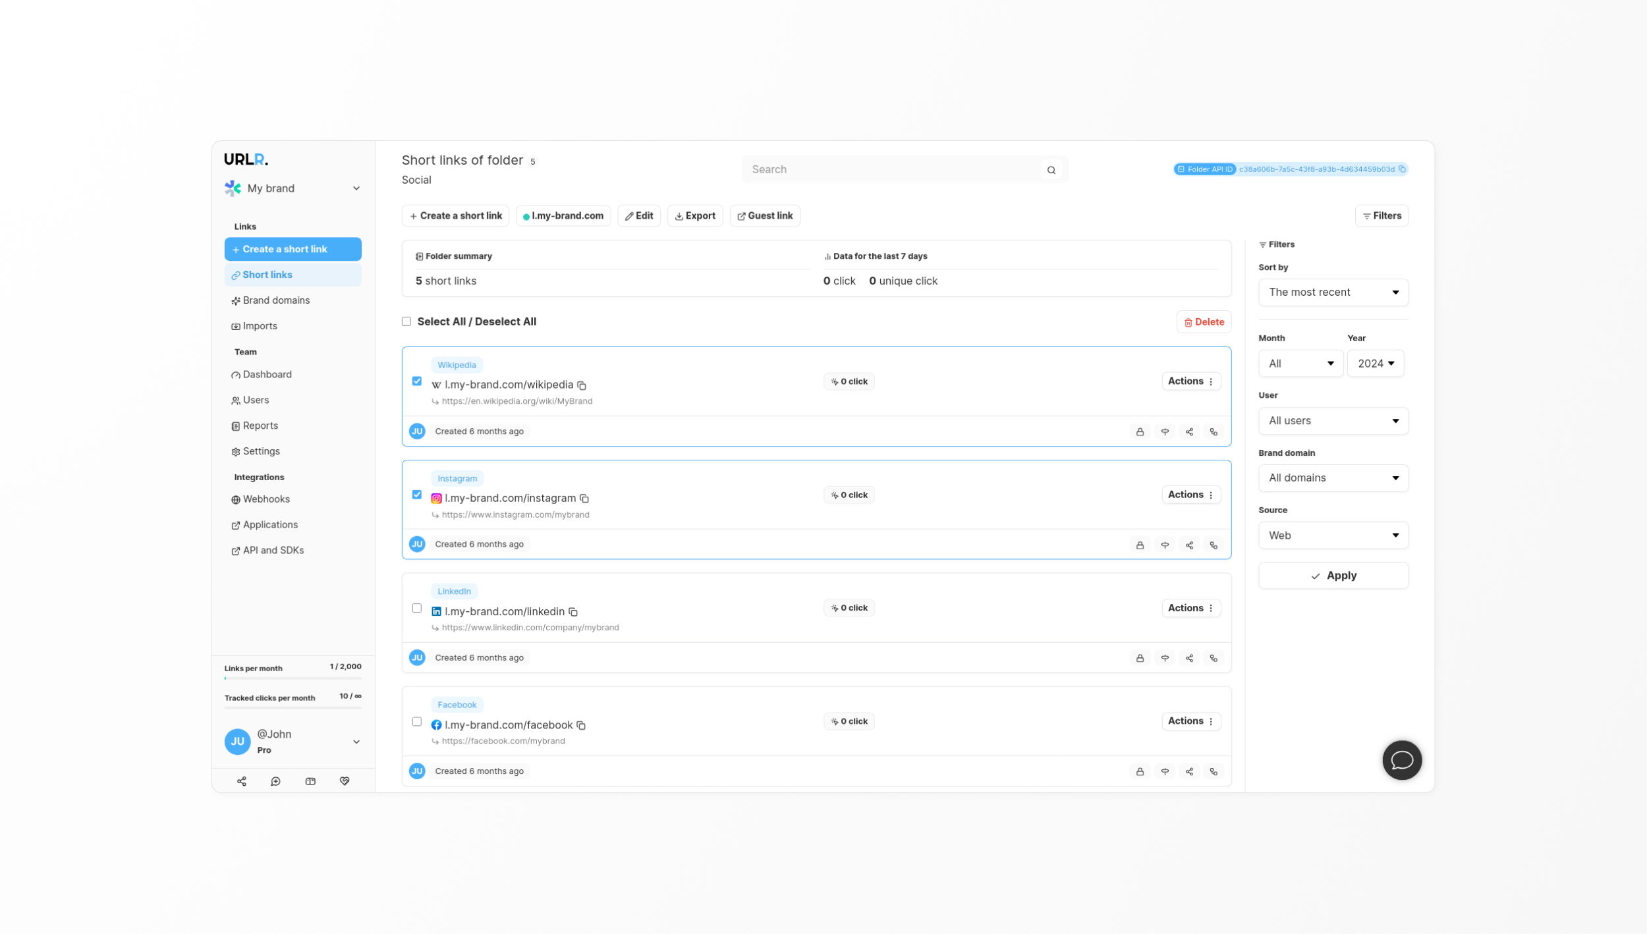The width and height of the screenshot is (1647, 934).
Task: Click the share icon in LinkedIn row
Action: click(x=1189, y=659)
